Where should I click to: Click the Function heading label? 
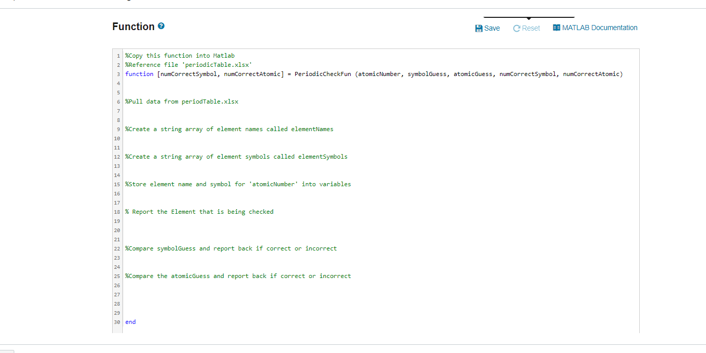click(134, 26)
